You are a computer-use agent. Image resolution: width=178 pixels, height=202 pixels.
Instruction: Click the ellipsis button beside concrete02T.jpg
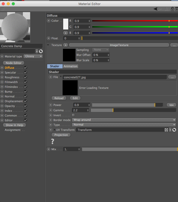pyautogui.click(x=172, y=77)
